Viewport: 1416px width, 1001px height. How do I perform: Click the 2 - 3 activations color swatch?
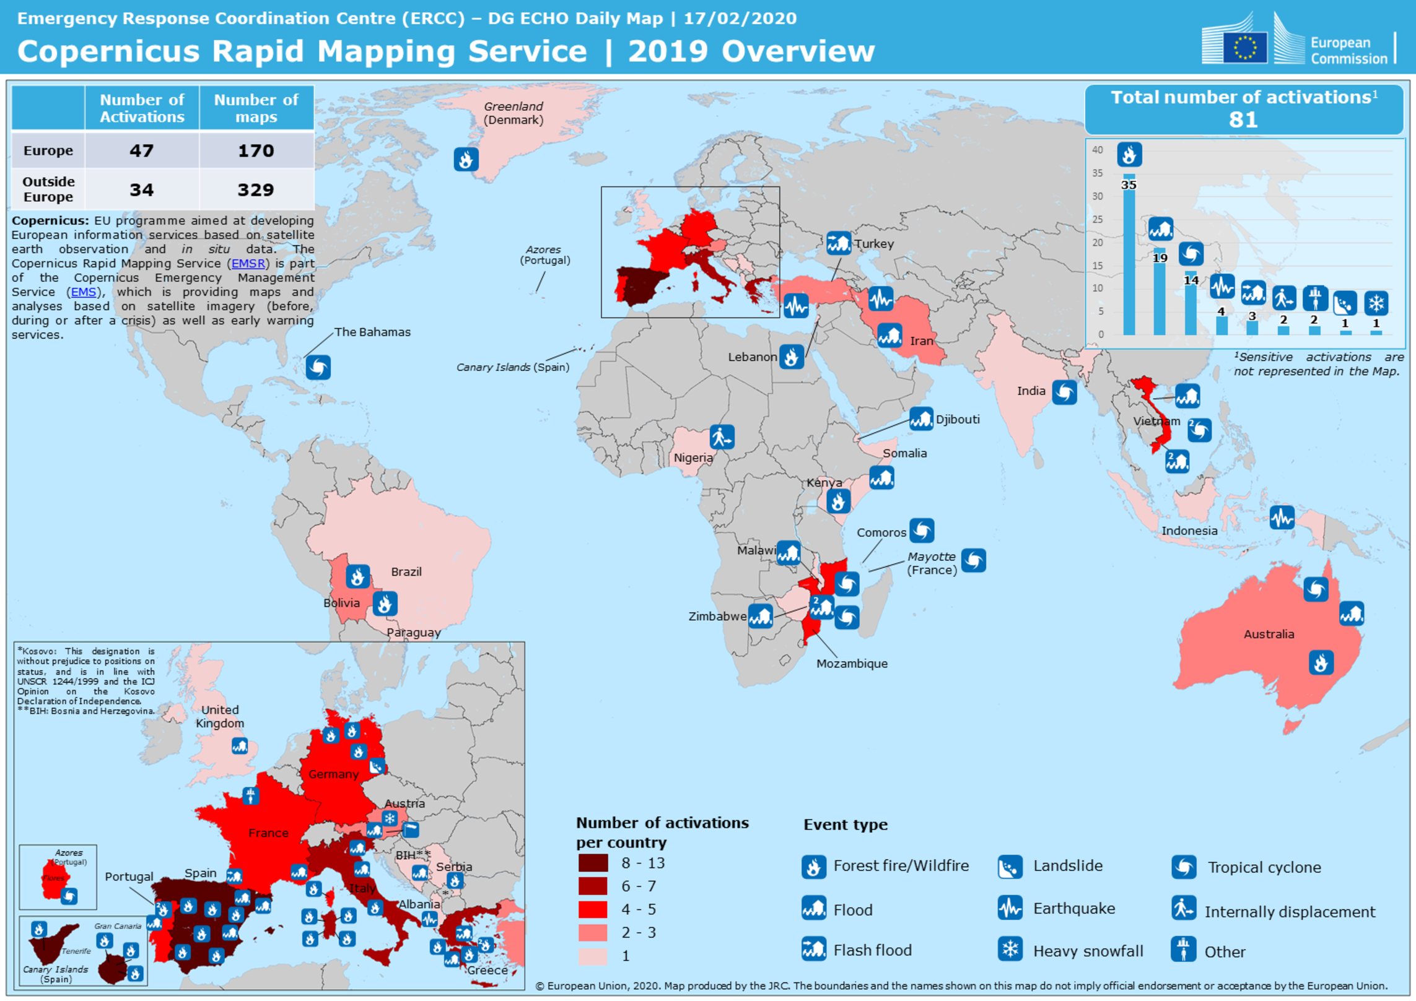[593, 932]
